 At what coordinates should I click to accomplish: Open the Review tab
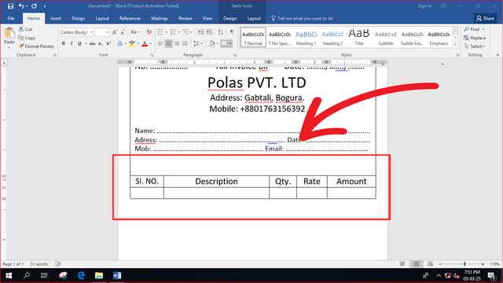point(185,18)
